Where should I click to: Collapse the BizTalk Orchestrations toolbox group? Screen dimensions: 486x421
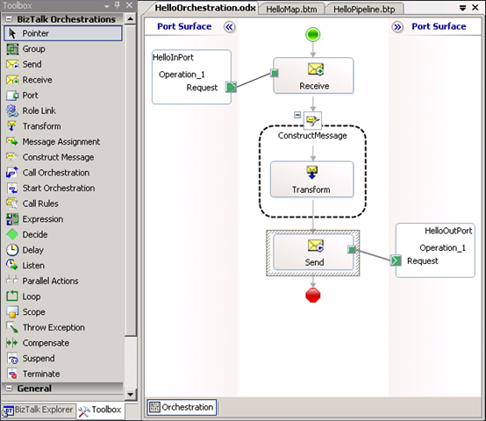[x=9, y=19]
